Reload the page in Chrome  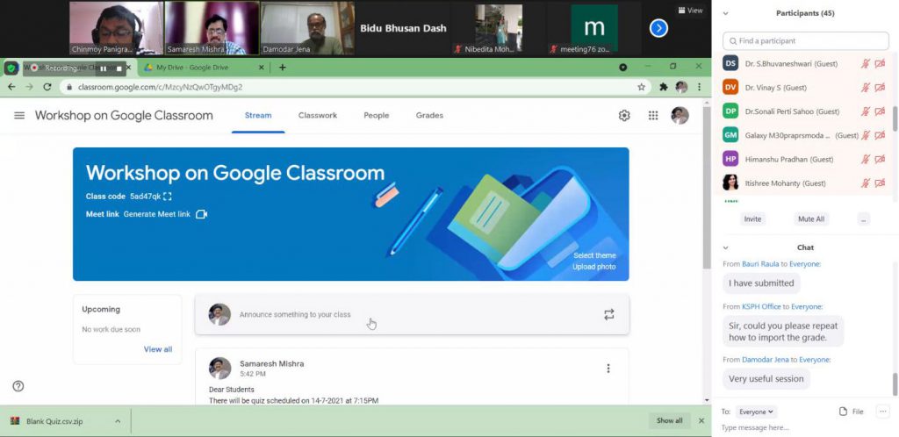47,87
